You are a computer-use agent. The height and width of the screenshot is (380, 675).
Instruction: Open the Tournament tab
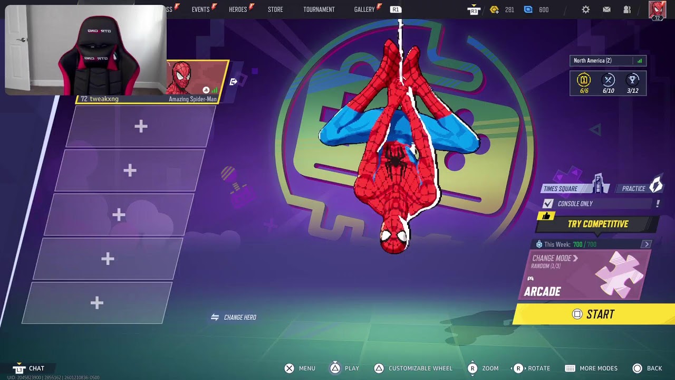[319, 9]
